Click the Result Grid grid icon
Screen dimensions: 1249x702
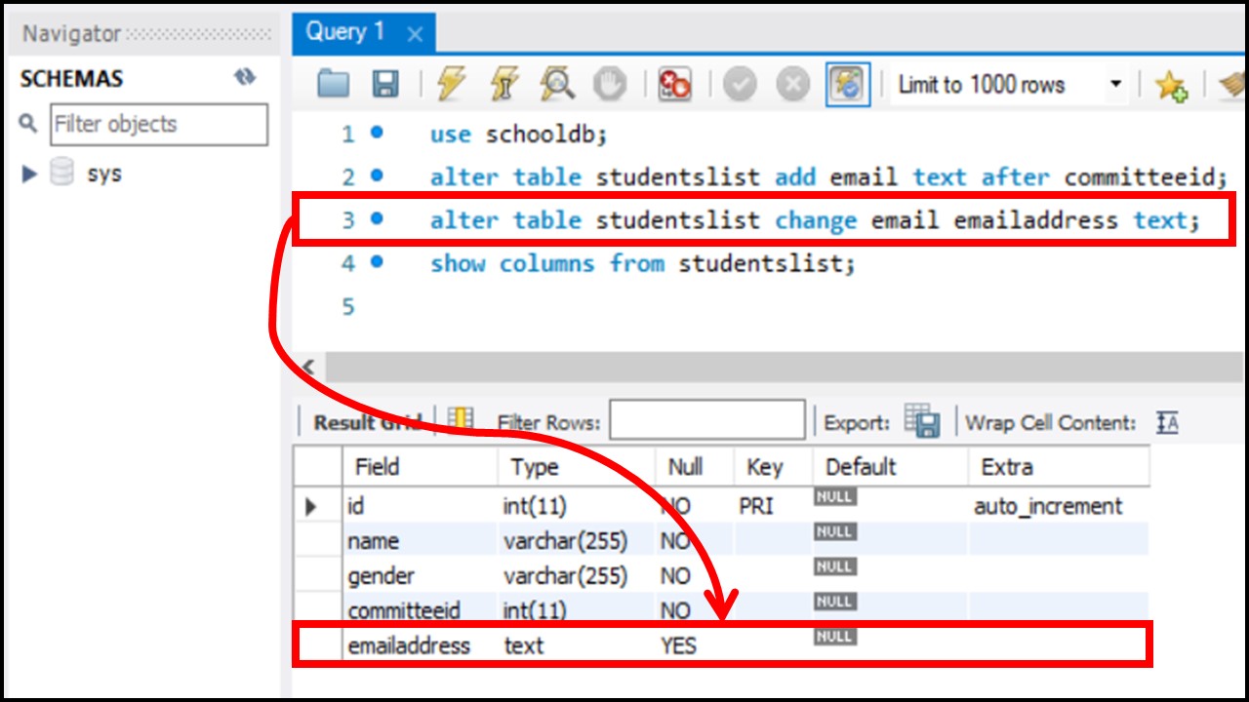point(460,420)
